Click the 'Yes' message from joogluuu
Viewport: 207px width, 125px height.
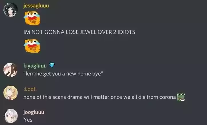28,120
